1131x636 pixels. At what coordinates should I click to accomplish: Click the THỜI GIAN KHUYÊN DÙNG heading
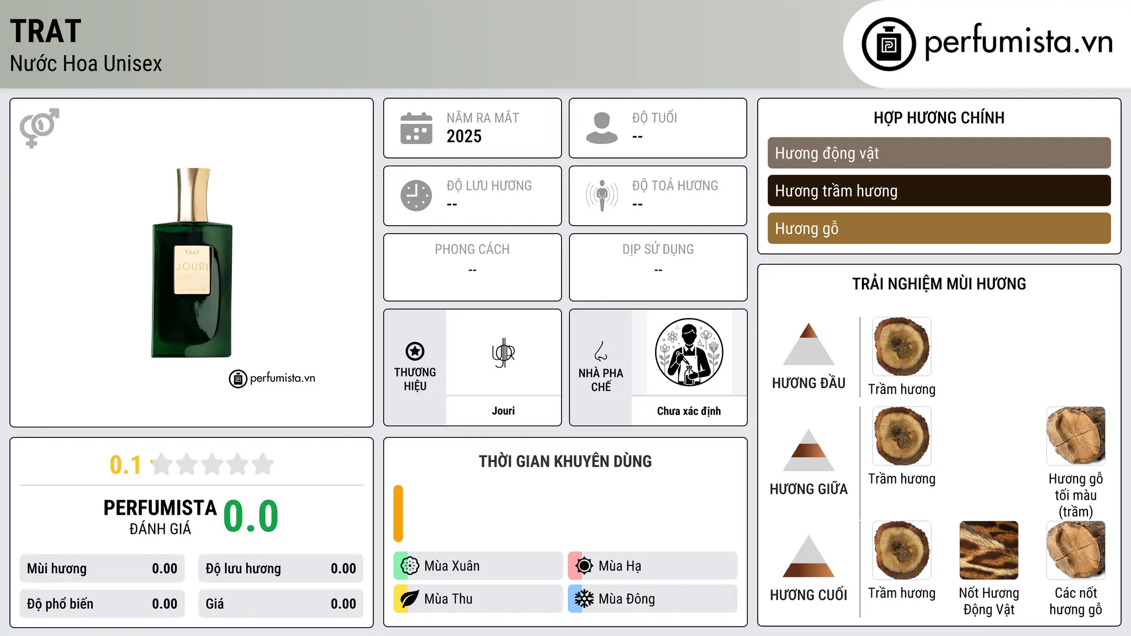565,461
